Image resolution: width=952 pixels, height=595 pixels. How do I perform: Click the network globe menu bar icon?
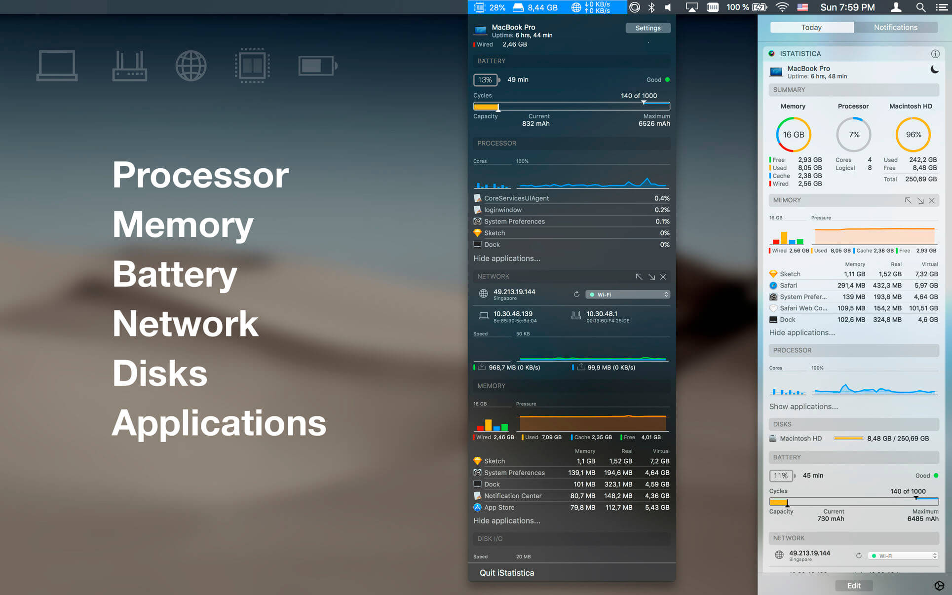tap(576, 7)
